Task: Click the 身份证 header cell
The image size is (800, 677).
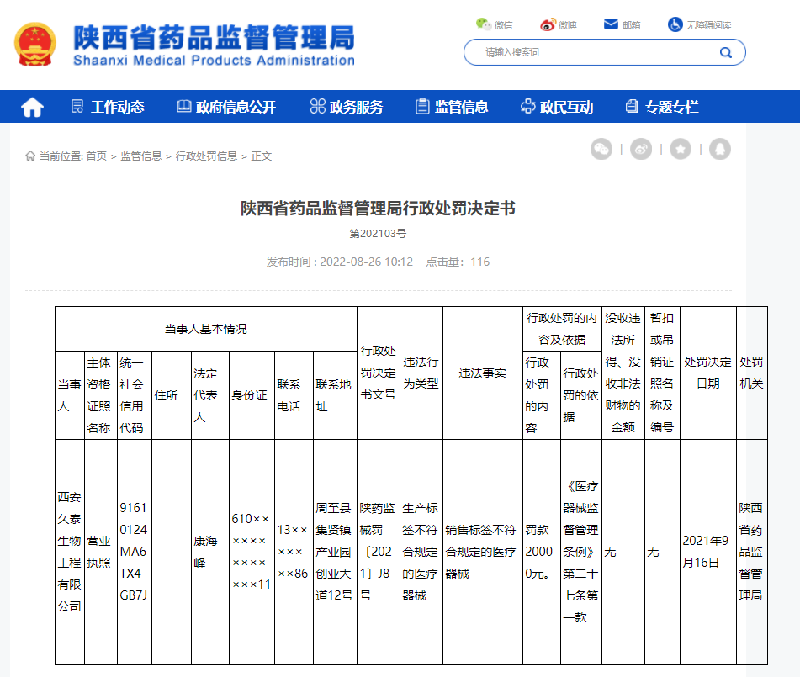Action: click(x=251, y=395)
